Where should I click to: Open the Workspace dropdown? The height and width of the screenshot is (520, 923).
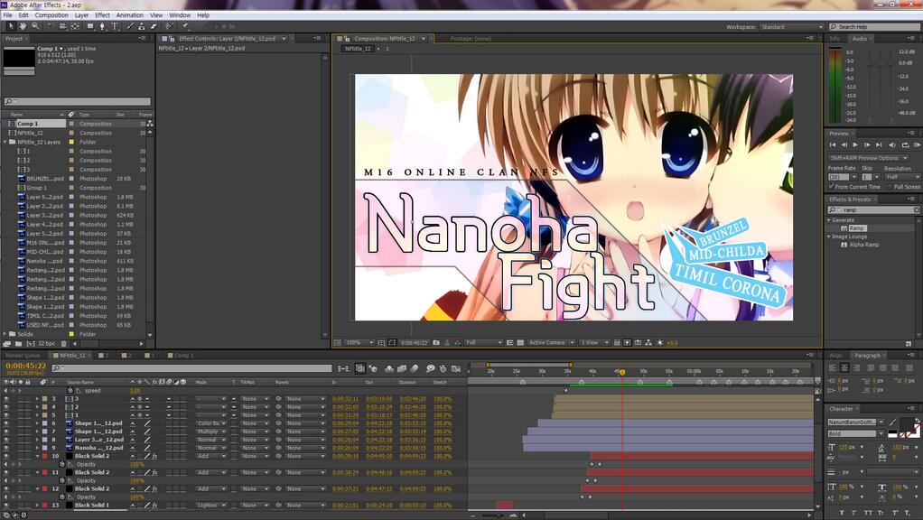point(791,27)
